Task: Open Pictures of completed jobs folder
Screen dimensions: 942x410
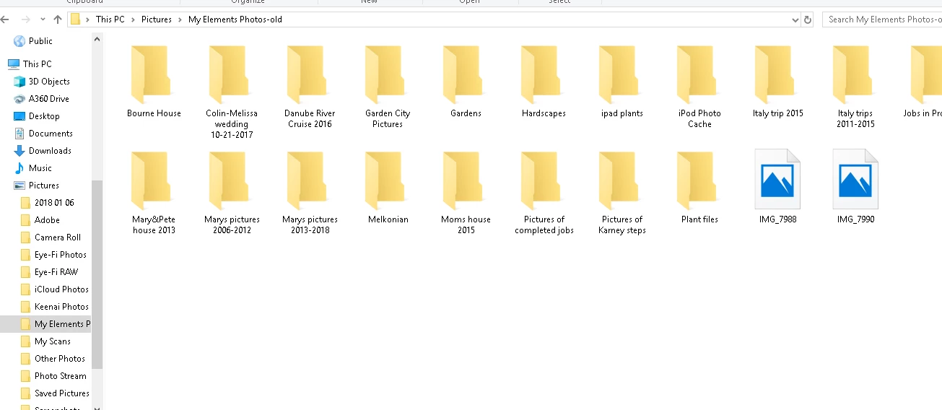Action: (544, 193)
